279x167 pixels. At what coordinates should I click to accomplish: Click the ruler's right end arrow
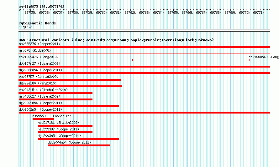(x=269, y=10)
